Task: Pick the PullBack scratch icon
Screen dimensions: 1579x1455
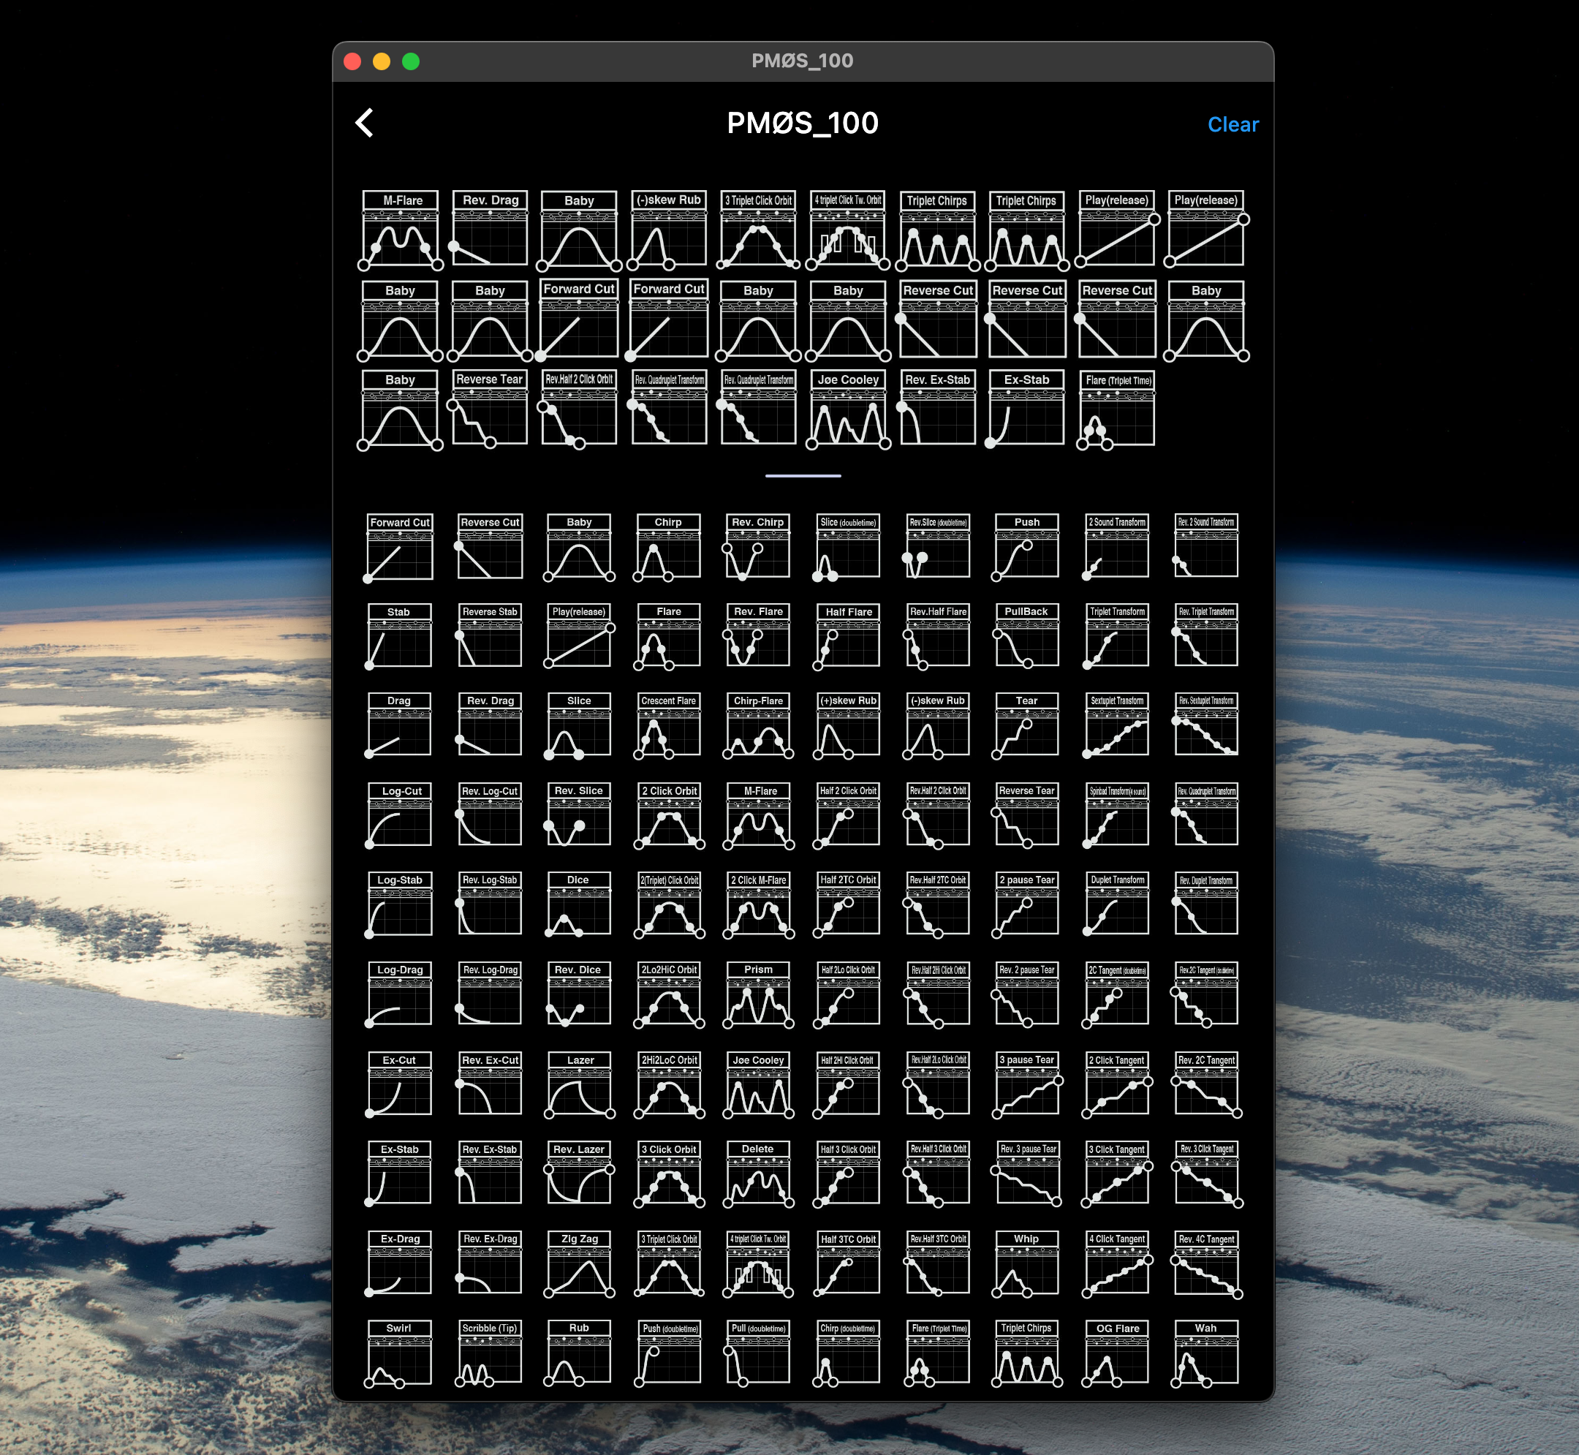Action: click(1026, 637)
